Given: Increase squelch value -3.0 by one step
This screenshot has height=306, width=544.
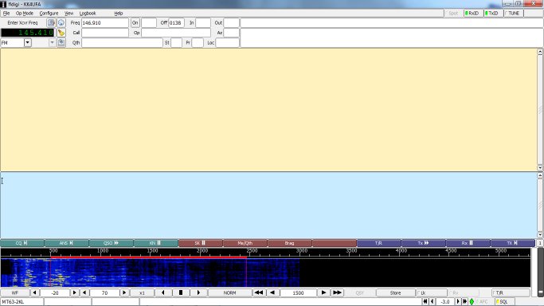Looking at the screenshot, I should (458, 302).
